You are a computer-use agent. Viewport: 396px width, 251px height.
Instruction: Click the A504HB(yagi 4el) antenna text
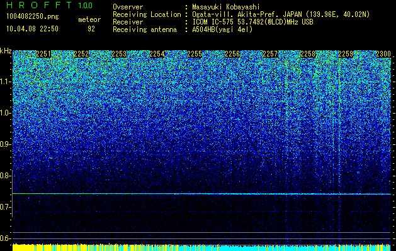coord(222,29)
